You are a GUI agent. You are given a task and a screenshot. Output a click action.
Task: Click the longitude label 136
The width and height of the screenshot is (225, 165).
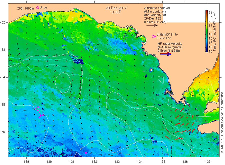185,162
